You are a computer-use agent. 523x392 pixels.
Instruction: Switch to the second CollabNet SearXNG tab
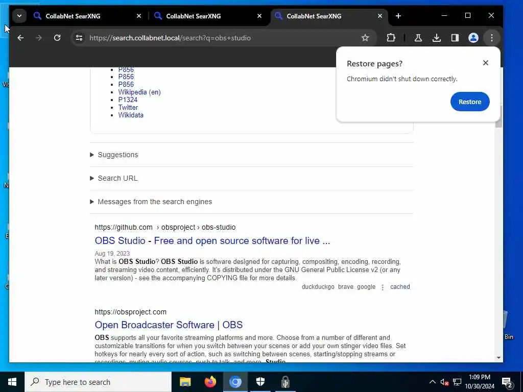[x=208, y=16]
